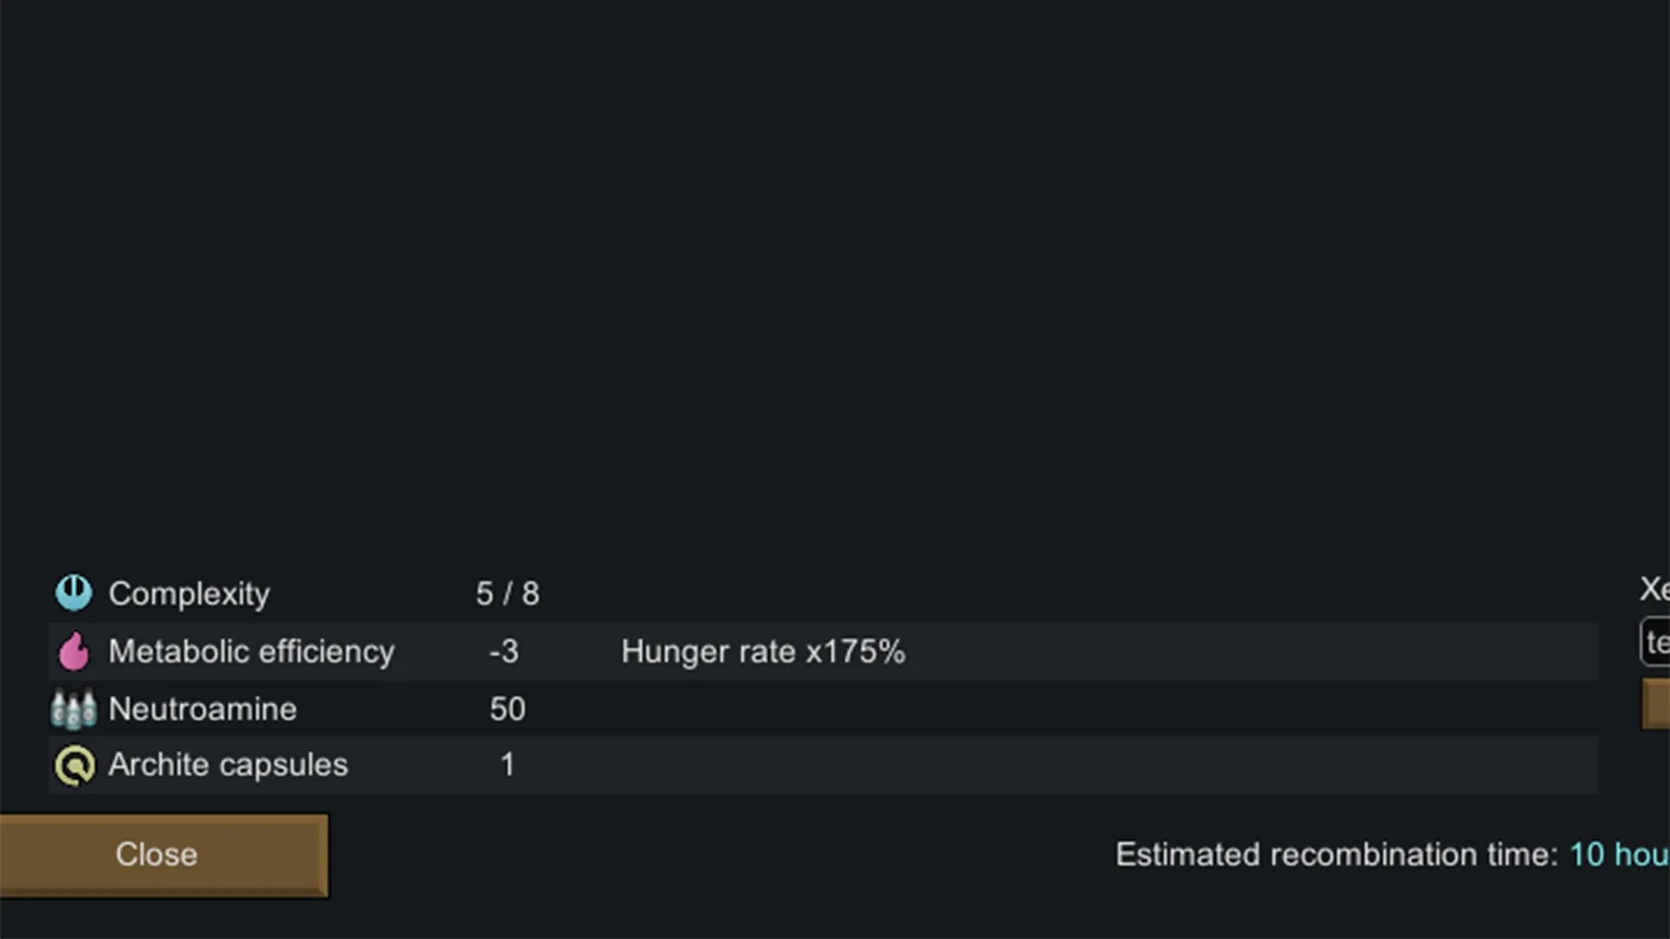Click the partially visible Xe label
Image resolution: width=1670 pixels, height=939 pixels.
1654,589
